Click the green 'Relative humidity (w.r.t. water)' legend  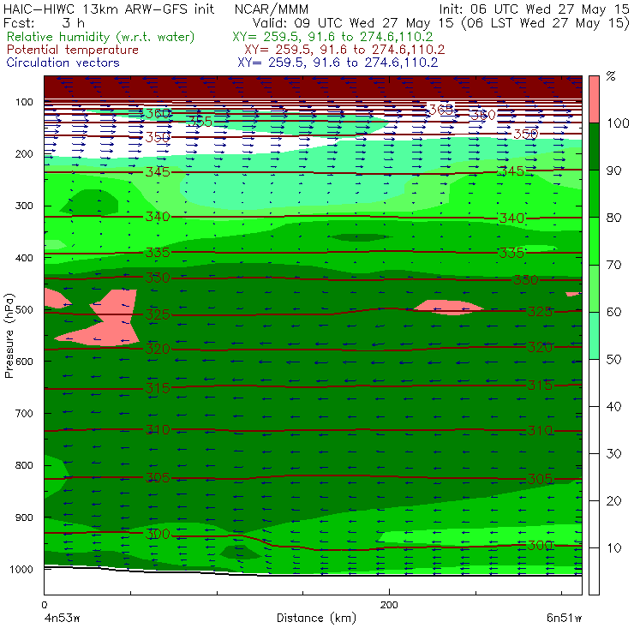point(101,37)
